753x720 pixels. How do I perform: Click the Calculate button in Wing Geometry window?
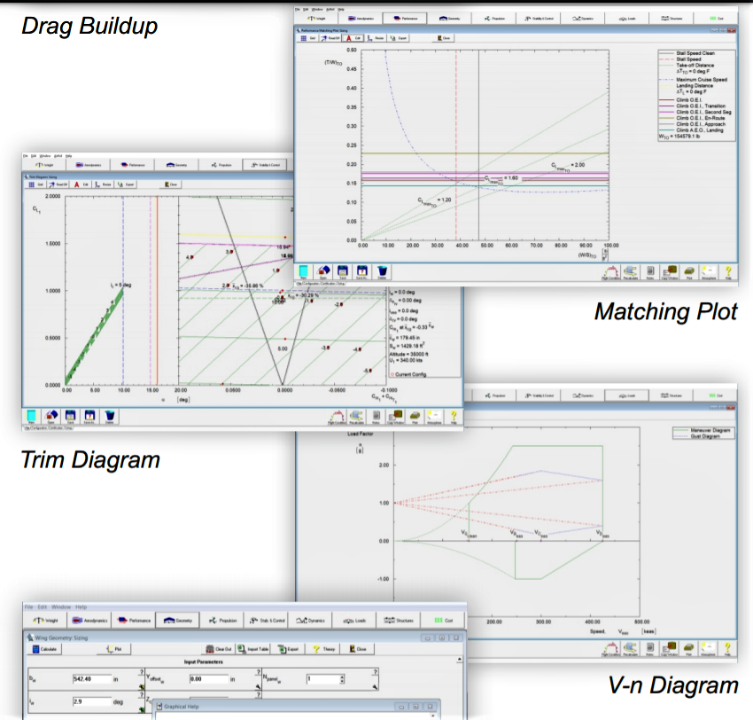pyautogui.click(x=44, y=649)
